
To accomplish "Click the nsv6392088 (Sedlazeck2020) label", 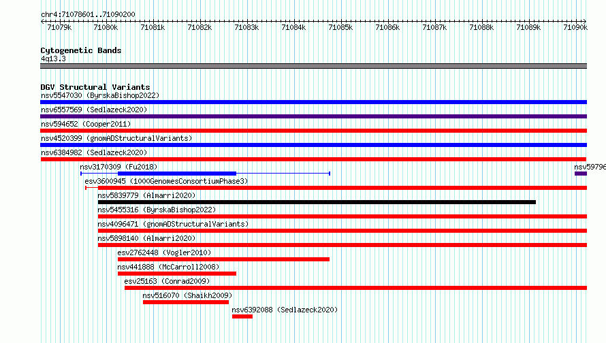I will point(285,310).
